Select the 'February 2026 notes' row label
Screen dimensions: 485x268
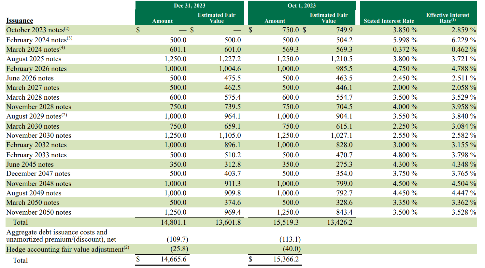36,69
